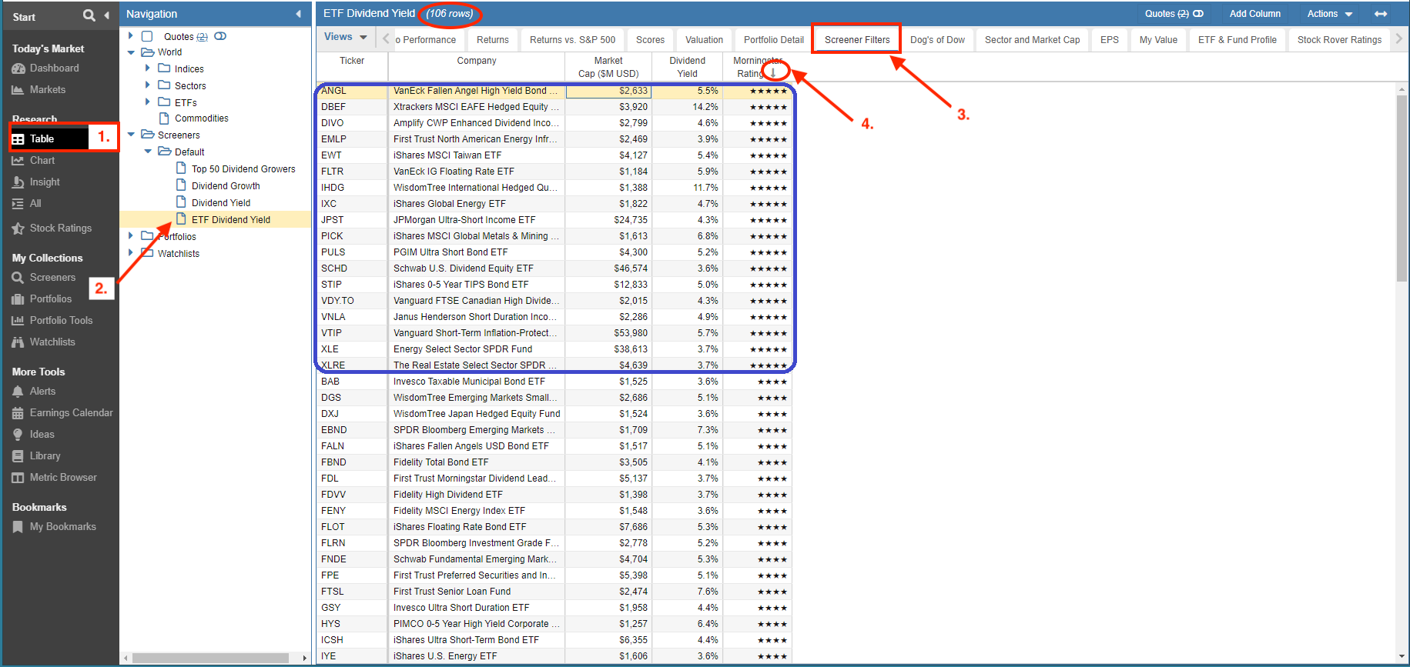This screenshot has height=667, width=1410.
Task: Open the All research view
Action: [x=26, y=204]
